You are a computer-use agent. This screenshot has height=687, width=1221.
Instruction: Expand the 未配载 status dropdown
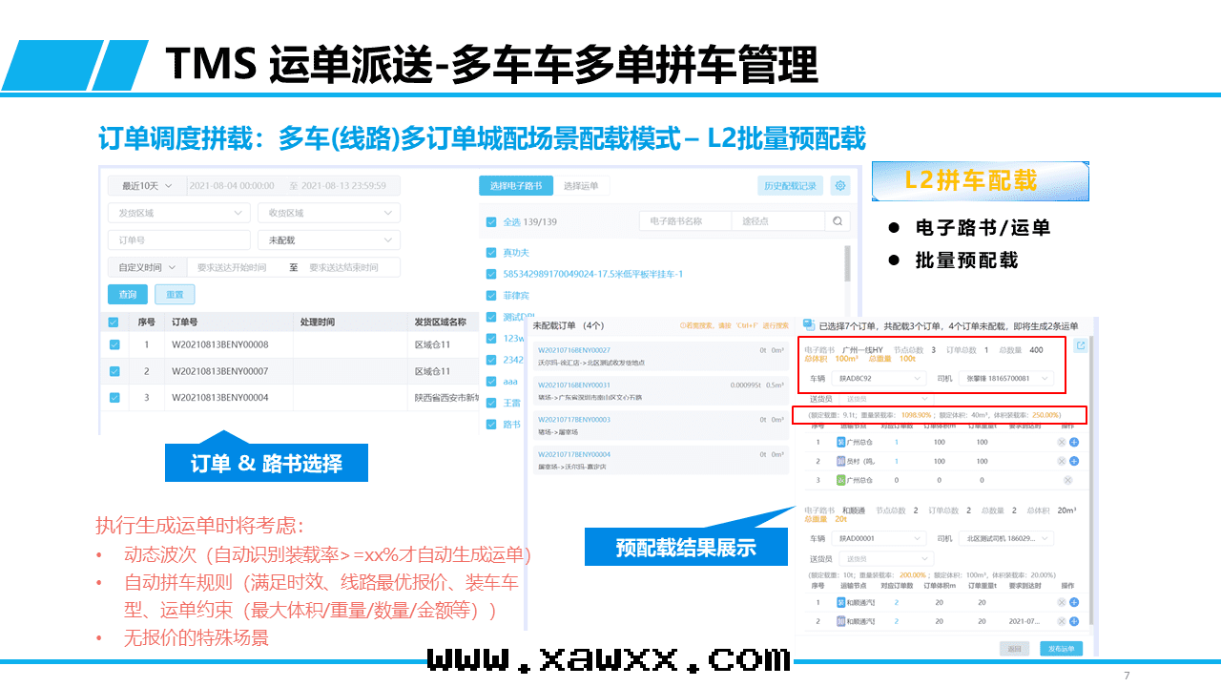coord(328,240)
